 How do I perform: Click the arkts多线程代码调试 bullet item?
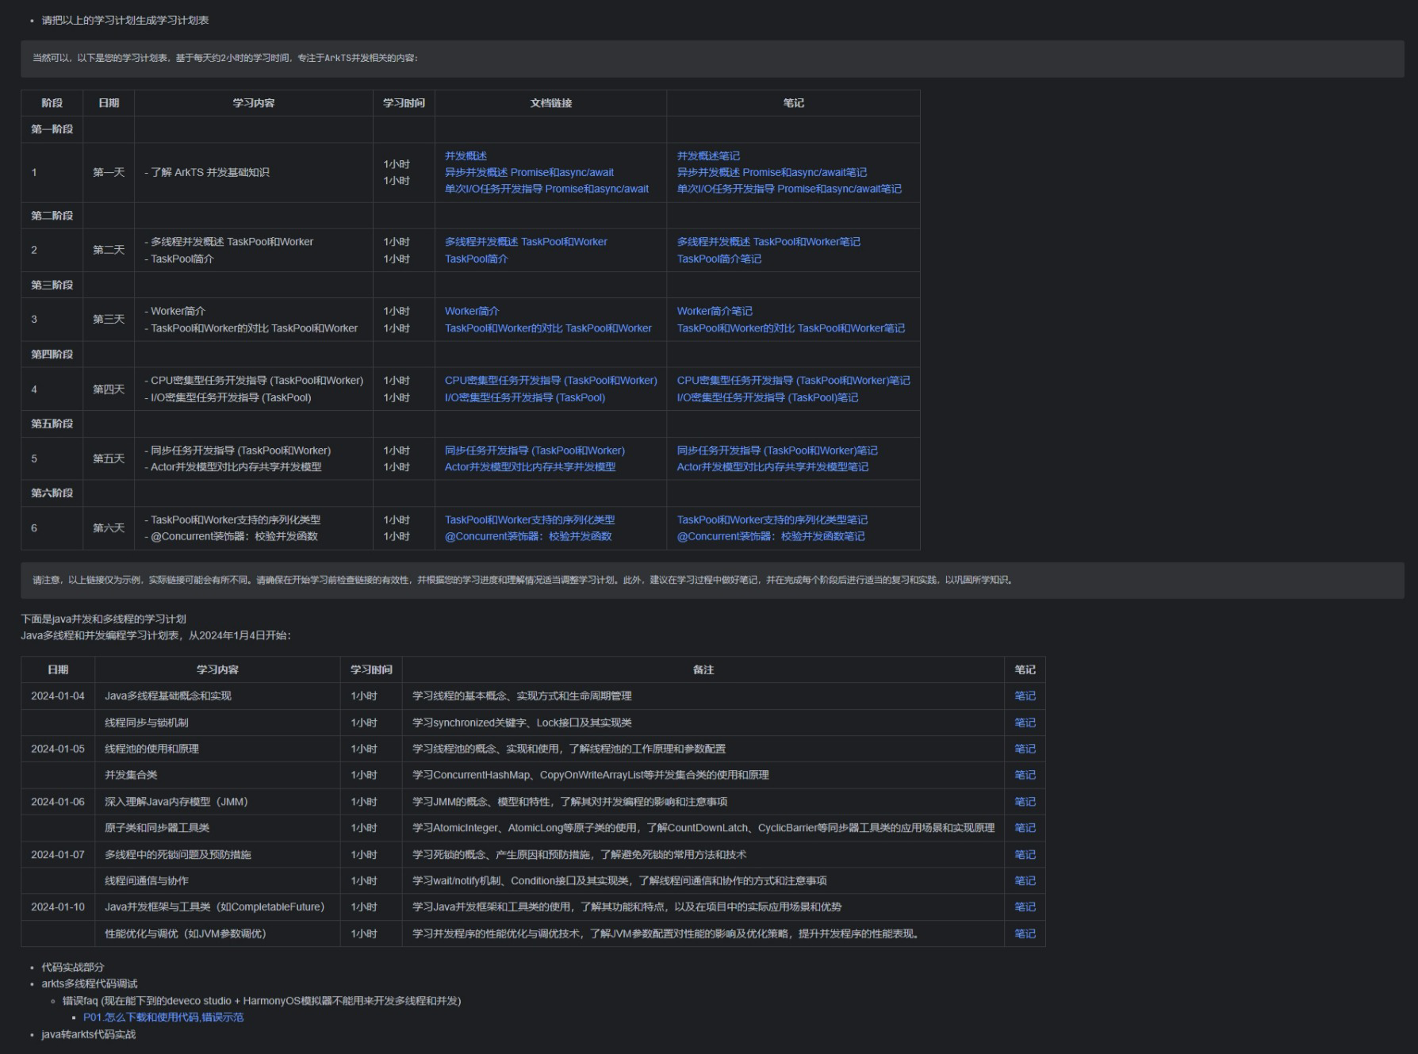click(x=90, y=985)
